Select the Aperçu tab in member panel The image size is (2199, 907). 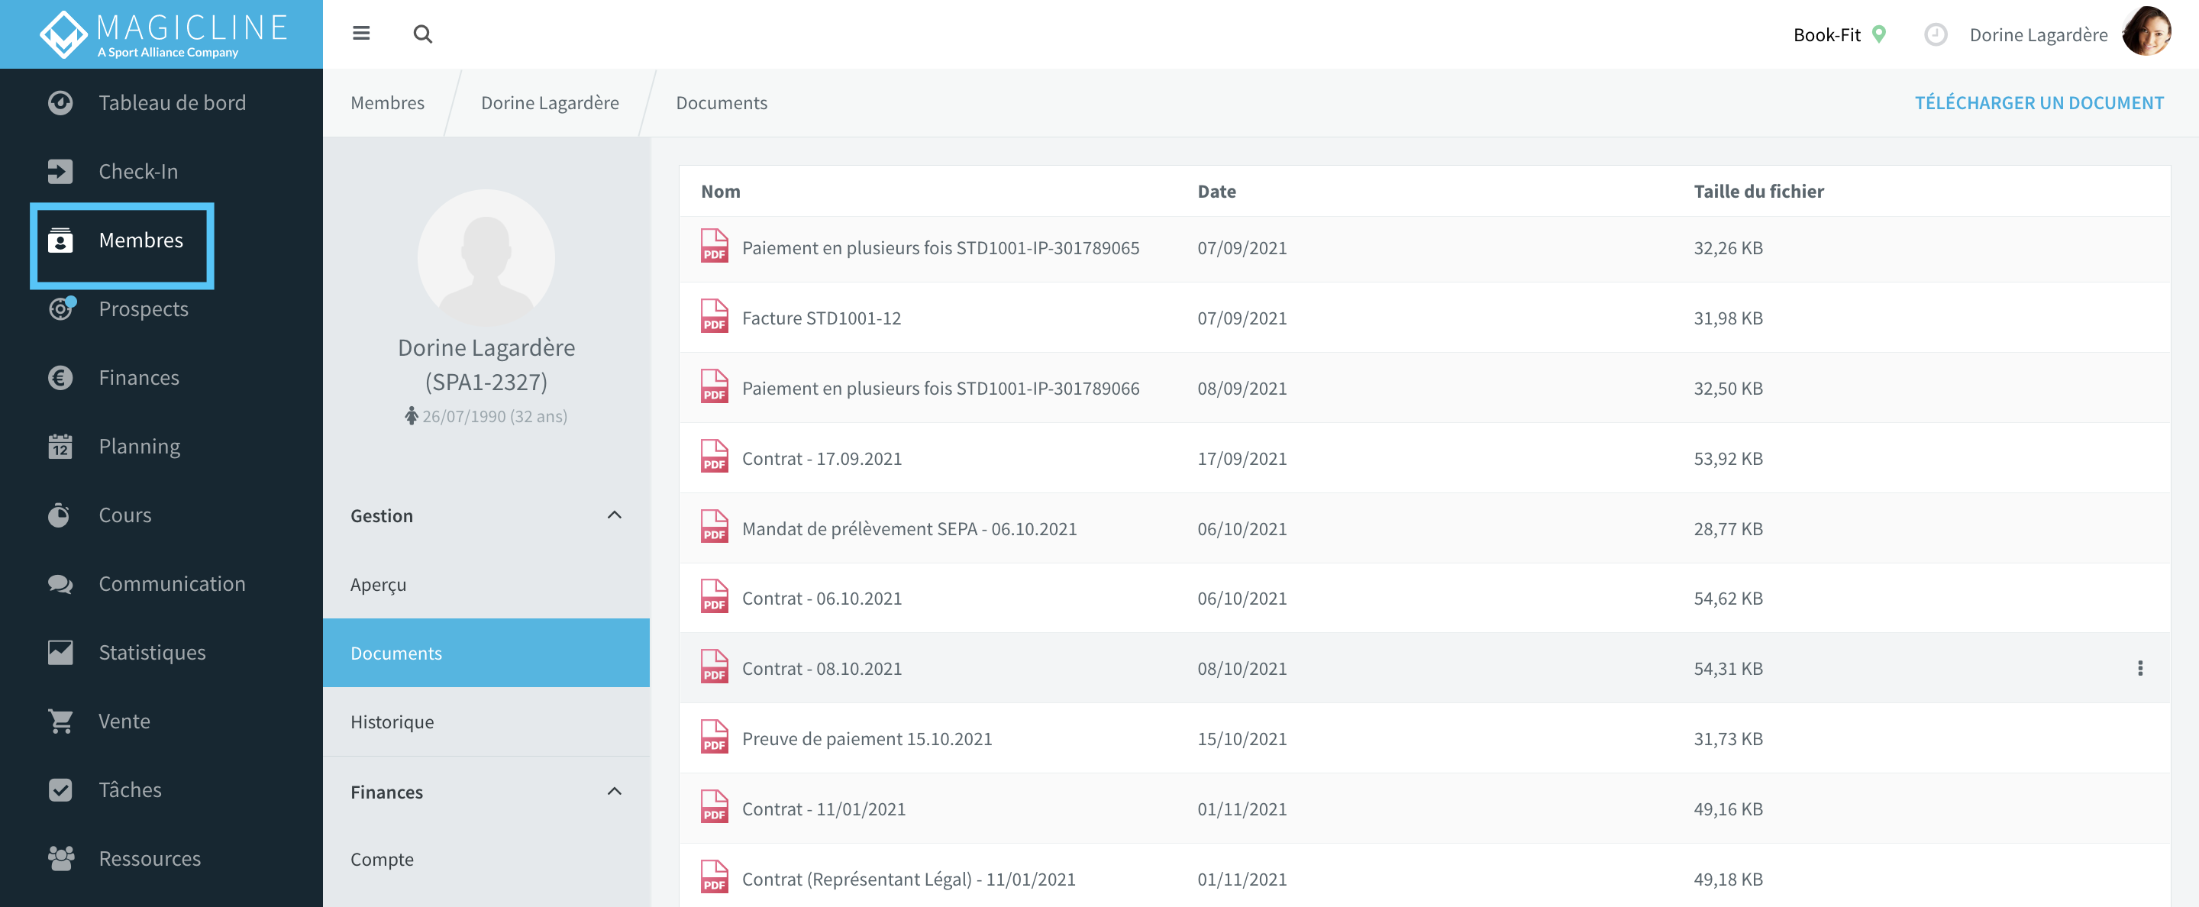(x=486, y=585)
